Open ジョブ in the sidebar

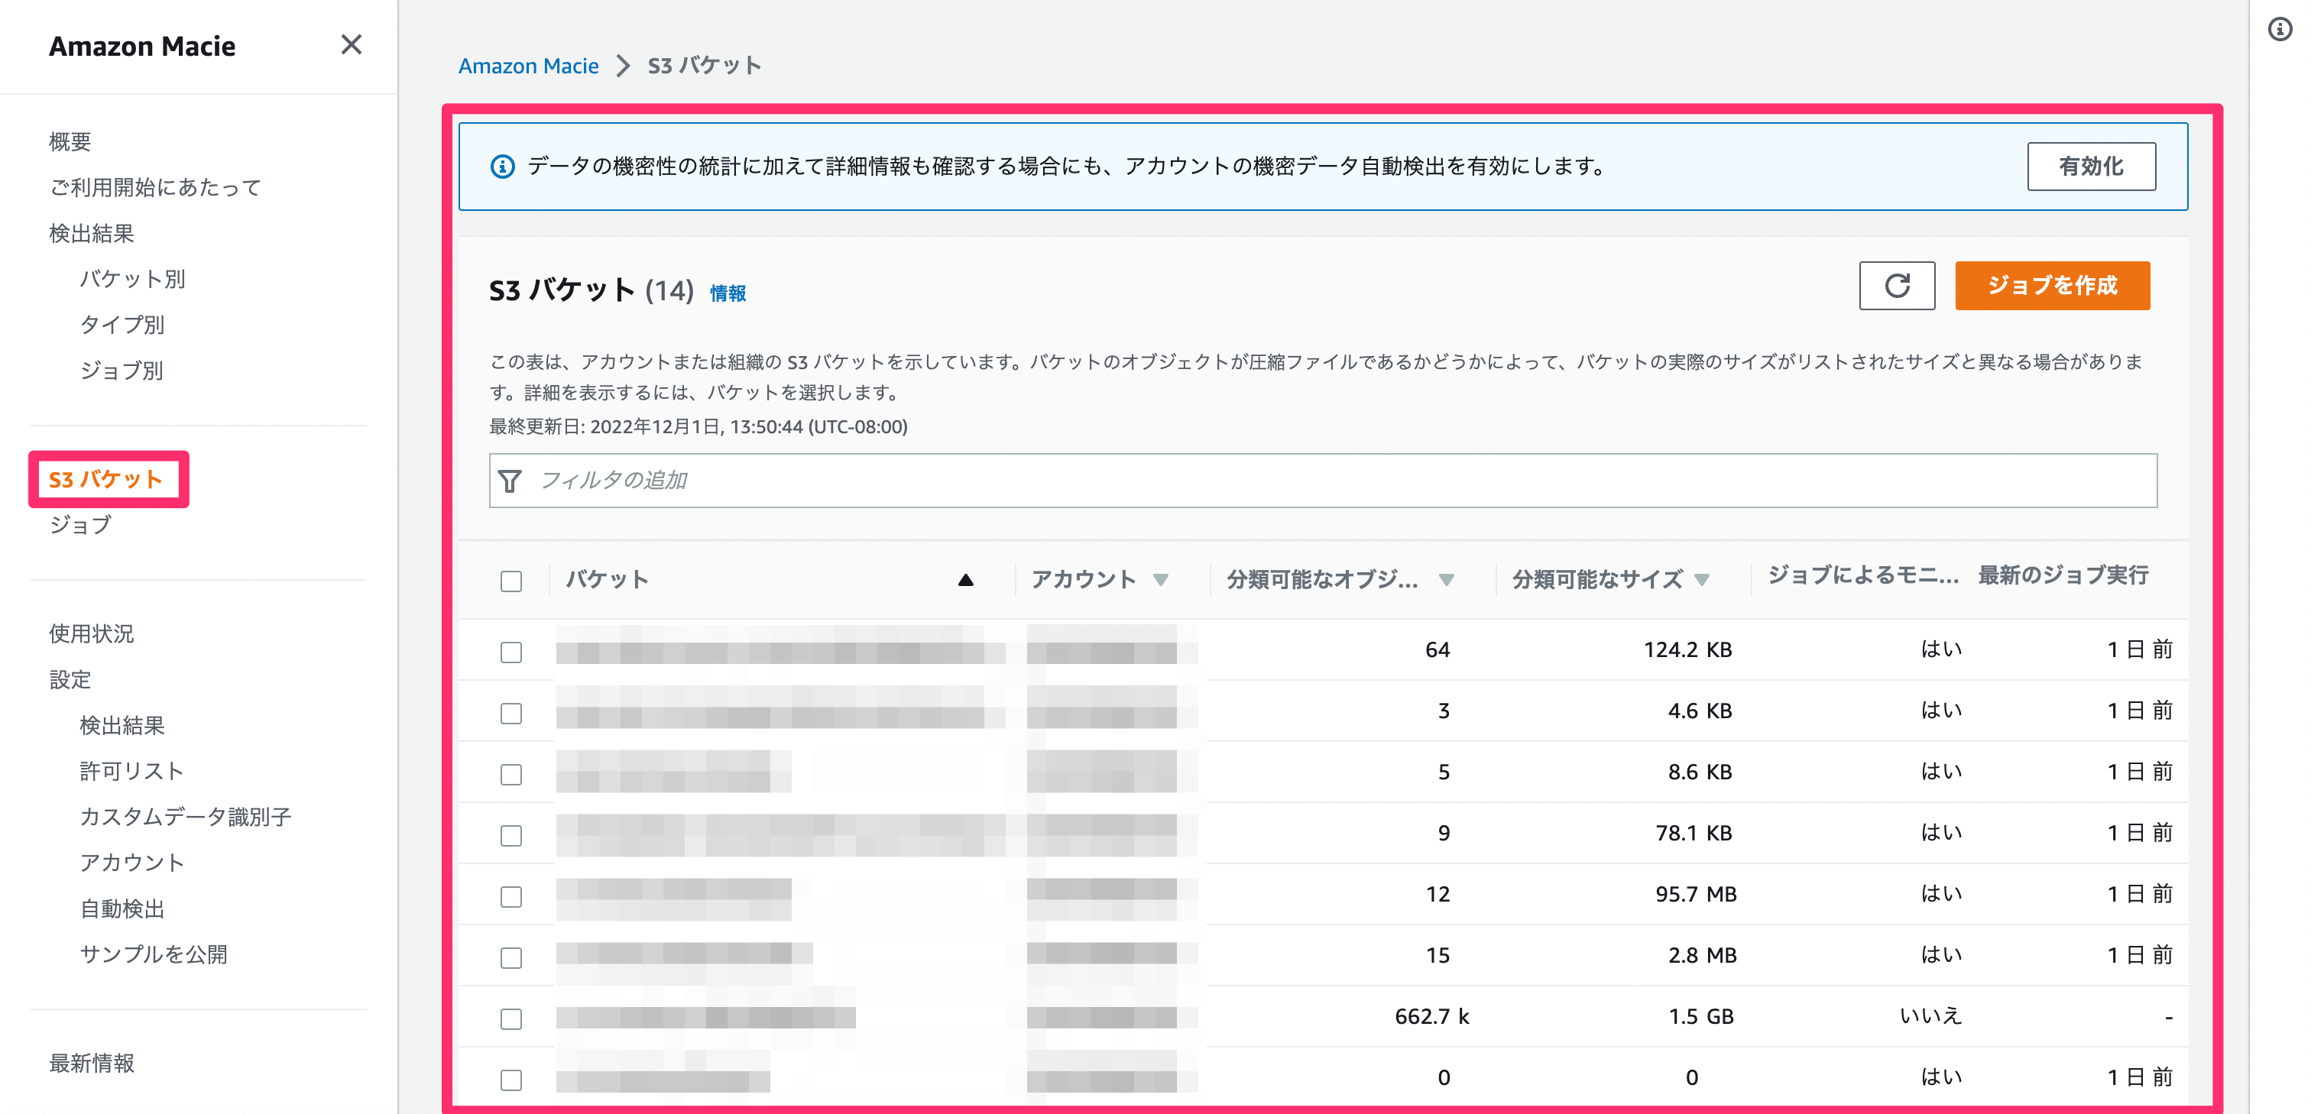[81, 525]
